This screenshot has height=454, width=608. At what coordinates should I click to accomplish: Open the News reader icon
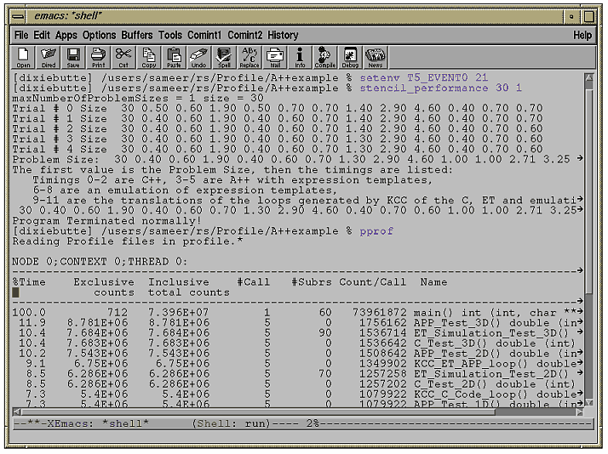(375, 57)
